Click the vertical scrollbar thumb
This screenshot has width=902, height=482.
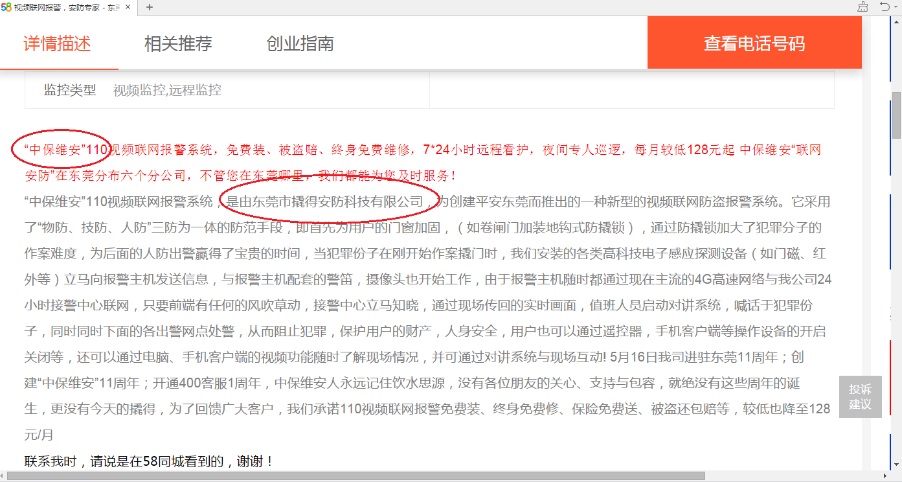[x=896, y=115]
